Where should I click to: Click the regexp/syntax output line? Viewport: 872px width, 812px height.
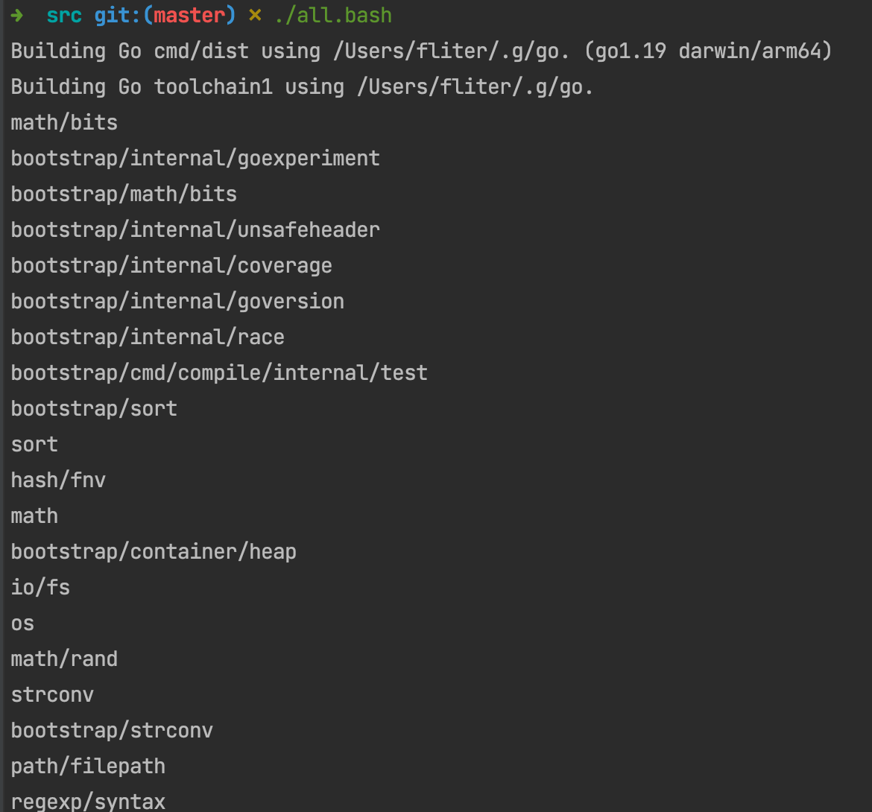pos(88,802)
